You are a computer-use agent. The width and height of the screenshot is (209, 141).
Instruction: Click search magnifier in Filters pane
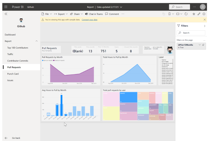[x=180, y=33]
